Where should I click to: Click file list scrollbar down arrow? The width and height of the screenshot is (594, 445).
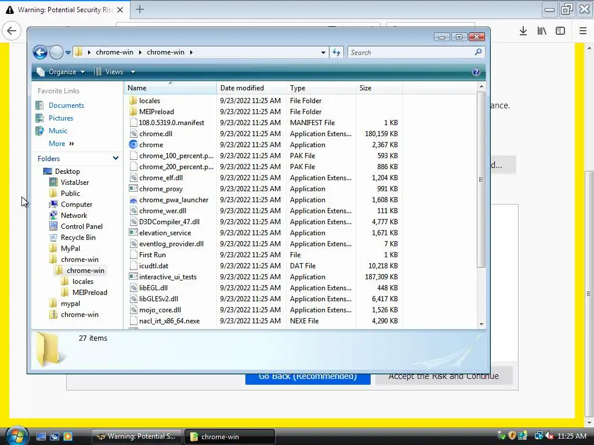(x=481, y=324)
